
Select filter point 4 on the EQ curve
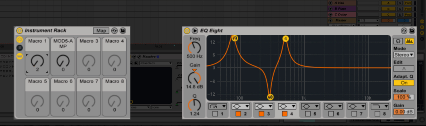pos(286,39)
